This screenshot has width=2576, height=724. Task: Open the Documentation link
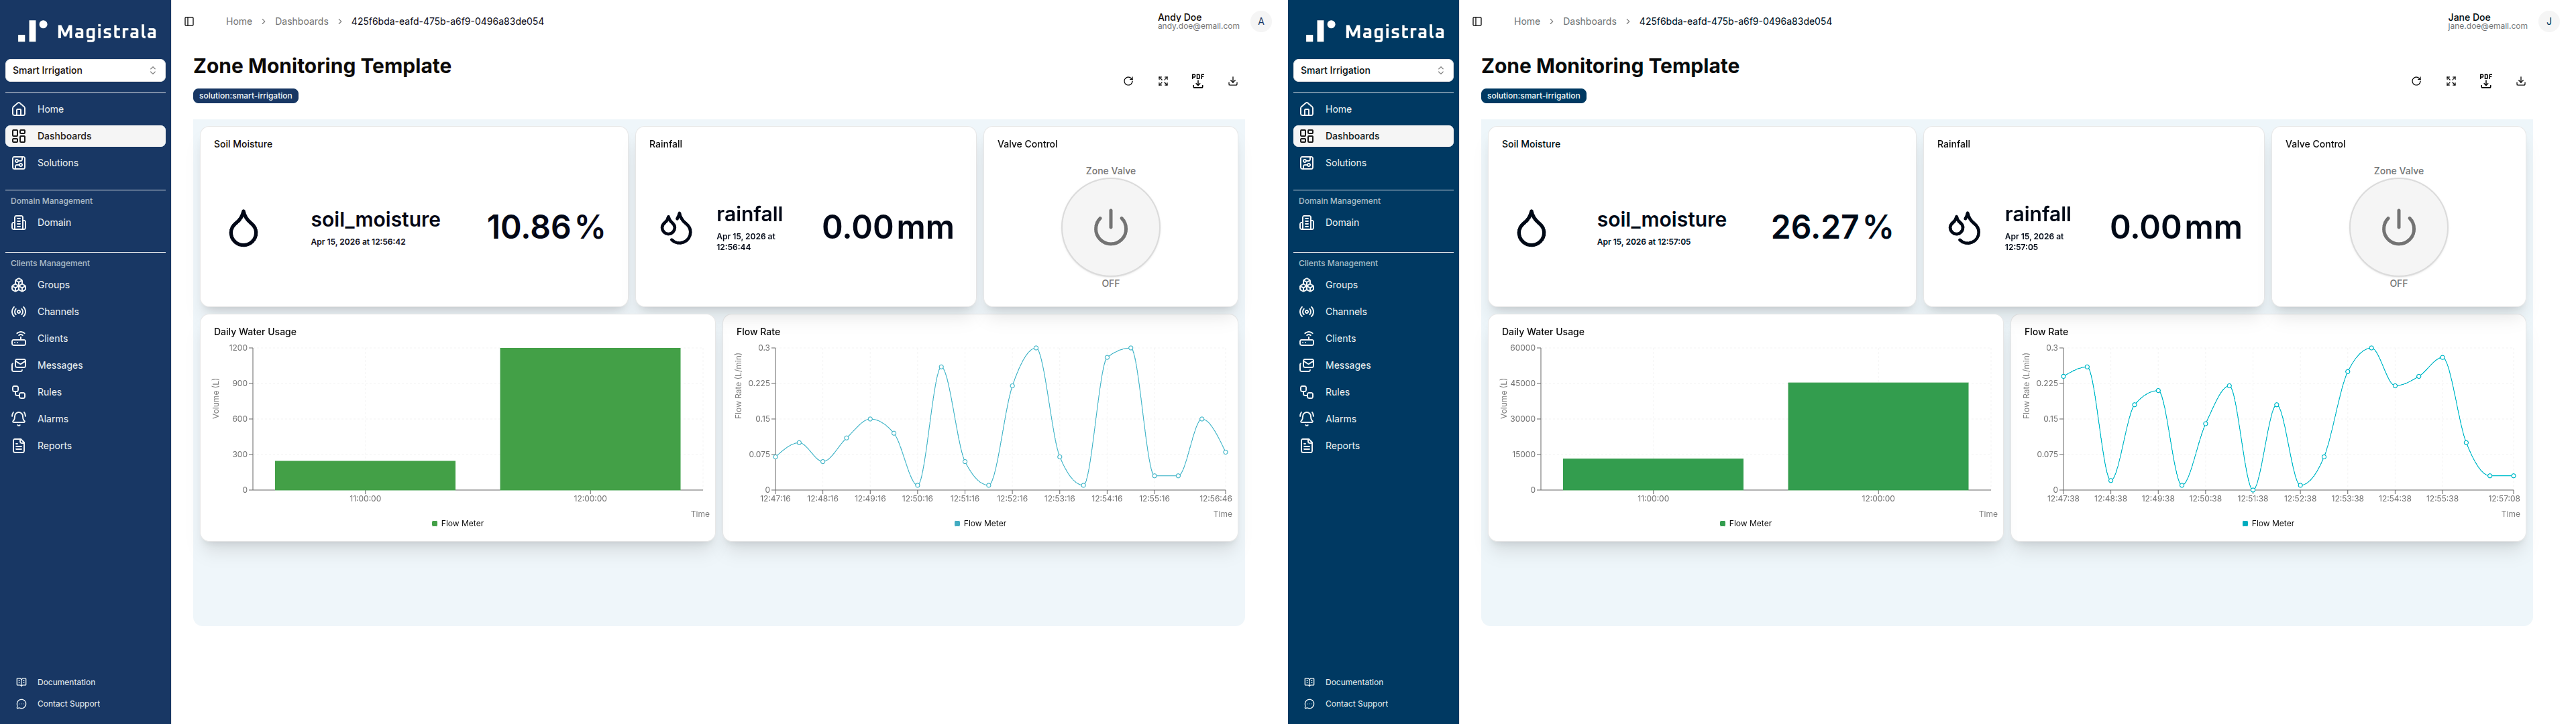66,681
